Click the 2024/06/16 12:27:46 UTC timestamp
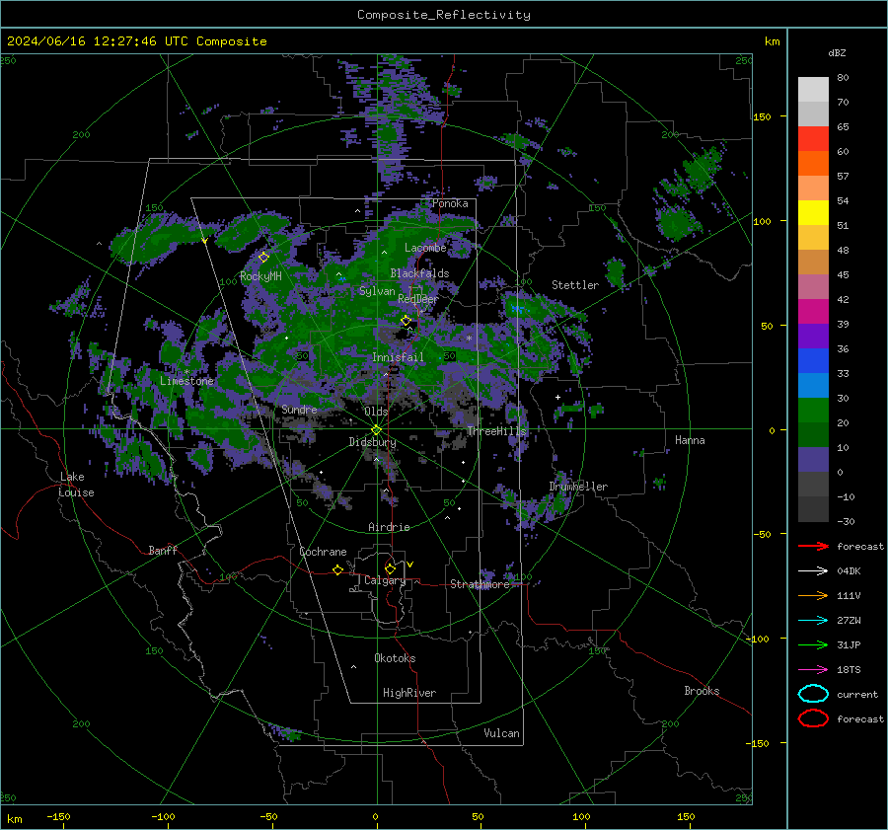 (136, 41)
